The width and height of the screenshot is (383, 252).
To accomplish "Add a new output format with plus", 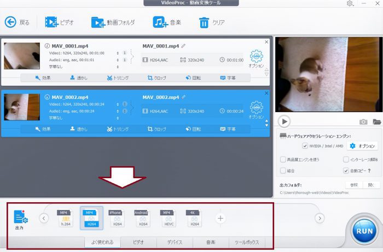I will tap(220, 218).
